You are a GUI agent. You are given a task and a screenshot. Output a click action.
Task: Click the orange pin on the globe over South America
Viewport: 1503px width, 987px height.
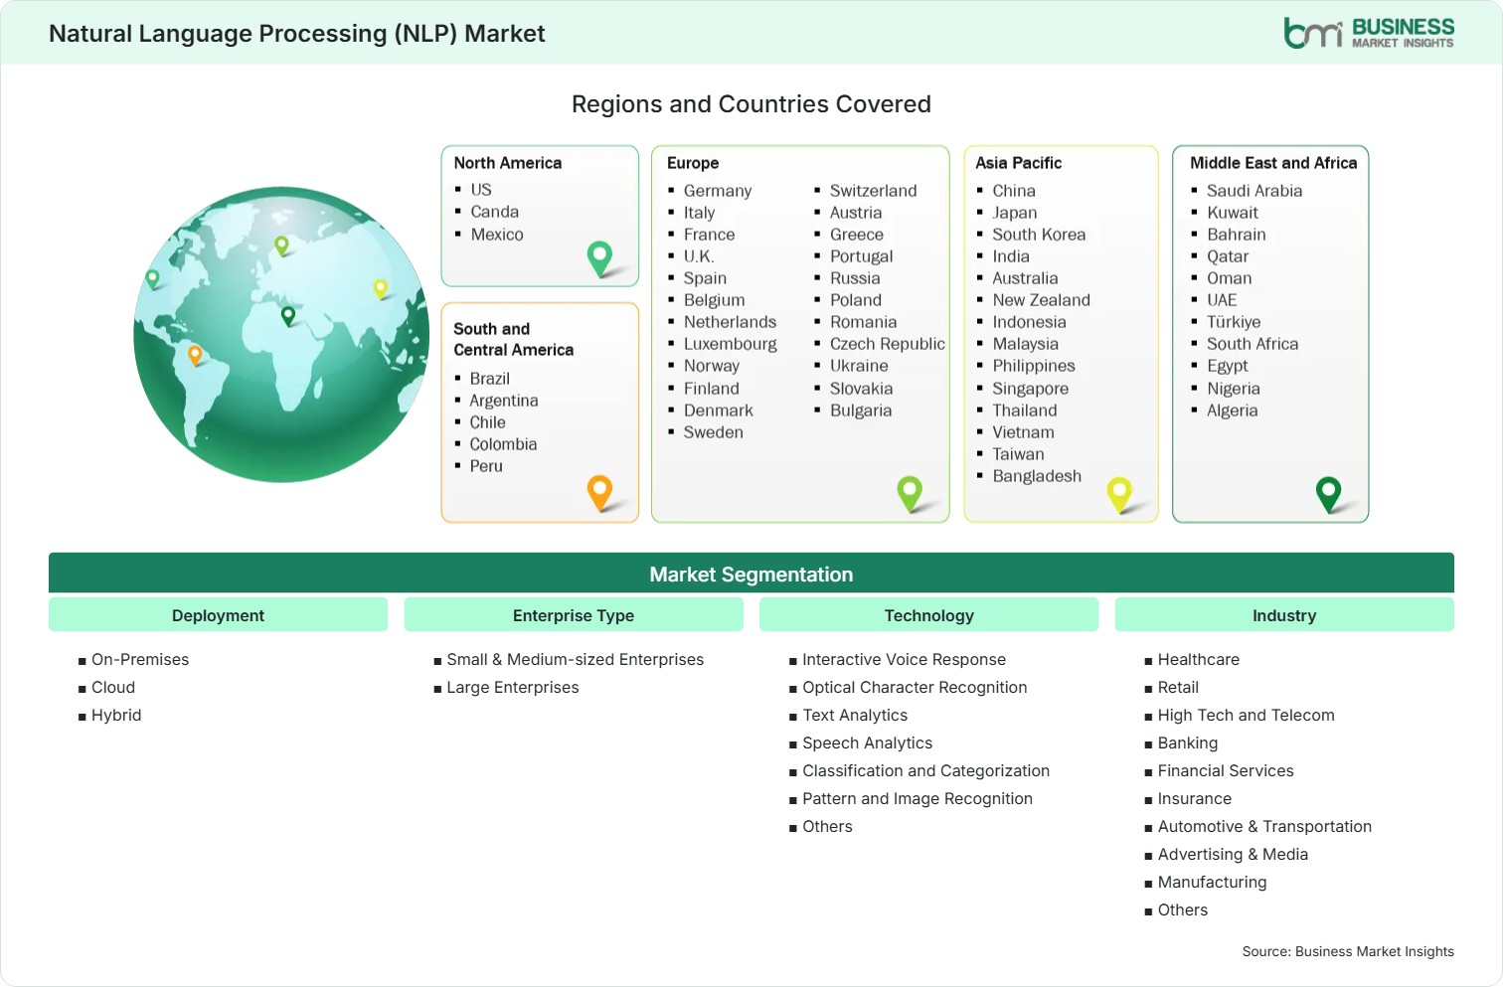pos(195,355)
